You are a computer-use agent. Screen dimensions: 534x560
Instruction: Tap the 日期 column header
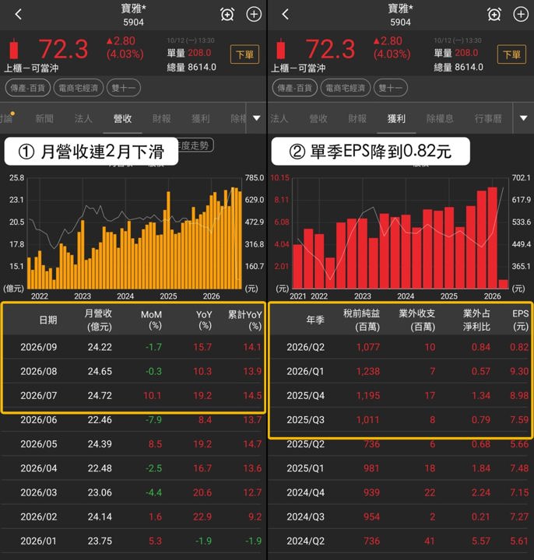(48, 320)
